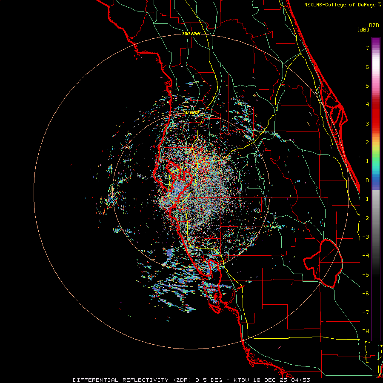Click the TH threshold label on scale
The width and height of the screenshot is (383, 383).
(x=366, y=332)
